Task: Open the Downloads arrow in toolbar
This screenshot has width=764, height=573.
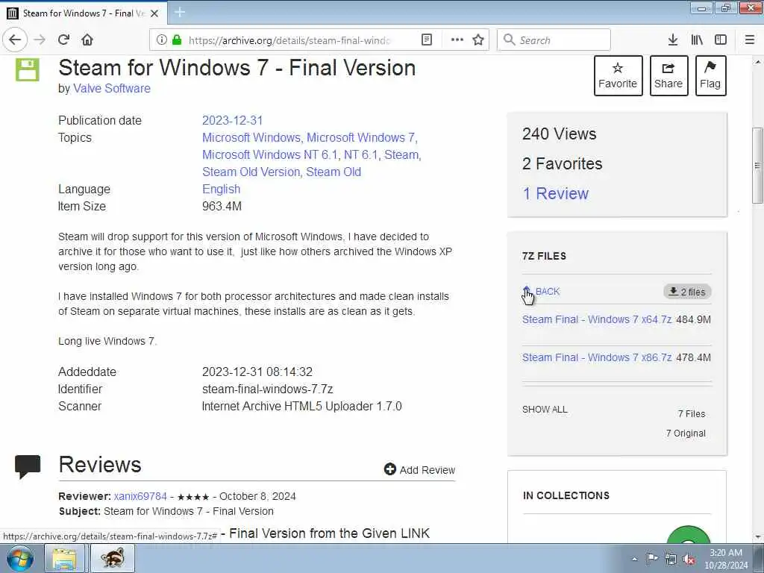Action: [672, 40]
